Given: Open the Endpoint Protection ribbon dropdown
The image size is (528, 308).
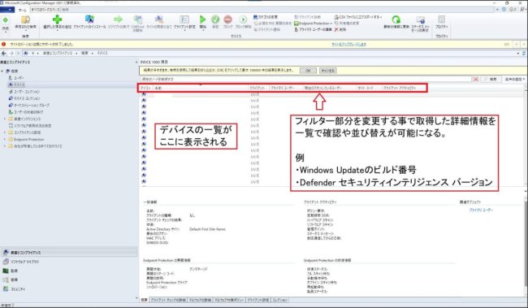Looking at the screenshot, I should (314, 24).
